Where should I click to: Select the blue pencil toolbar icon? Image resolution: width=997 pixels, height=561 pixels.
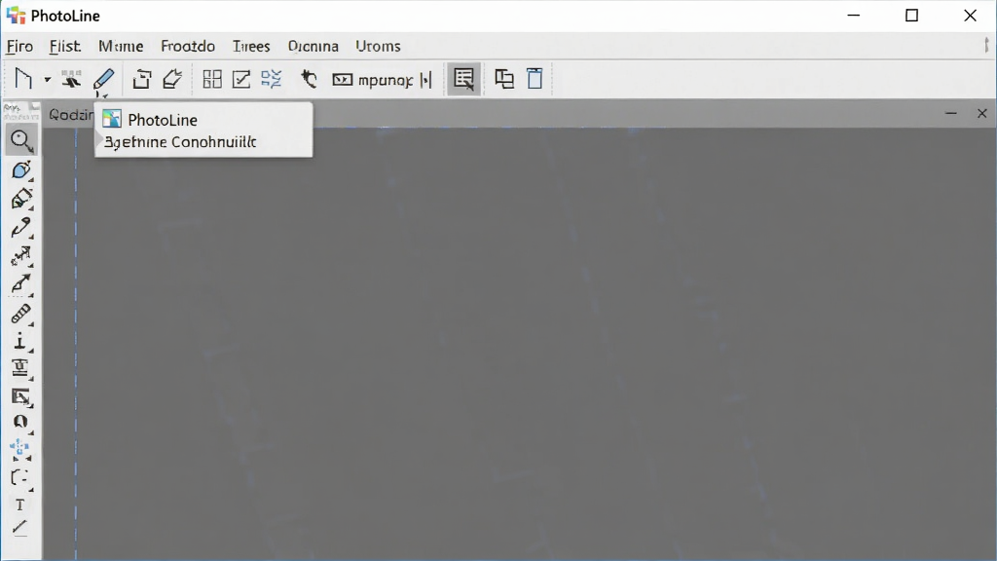(103, 80)
